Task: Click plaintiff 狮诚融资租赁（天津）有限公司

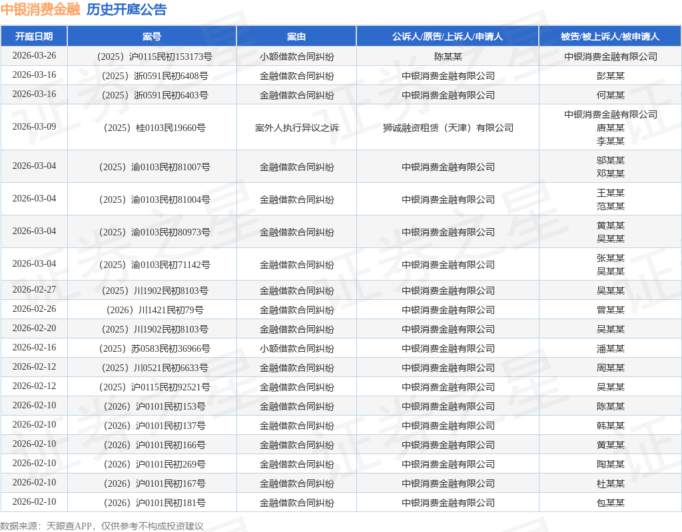Action: click(x=448, y=128)
